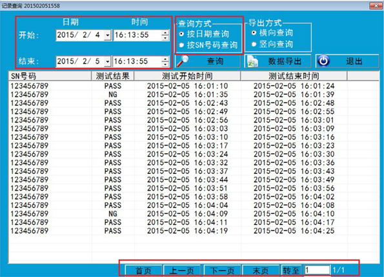Screen dimensions: 384x277
Task: Click the 退出 exit button label
Action: pyautogui.click(x=354, y=61)
